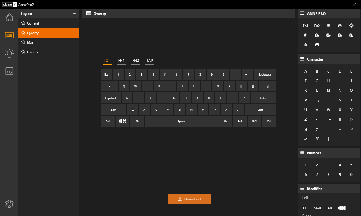
Task: Click the Windows/Command key on keyboard layout
Action: click(122, 121)
